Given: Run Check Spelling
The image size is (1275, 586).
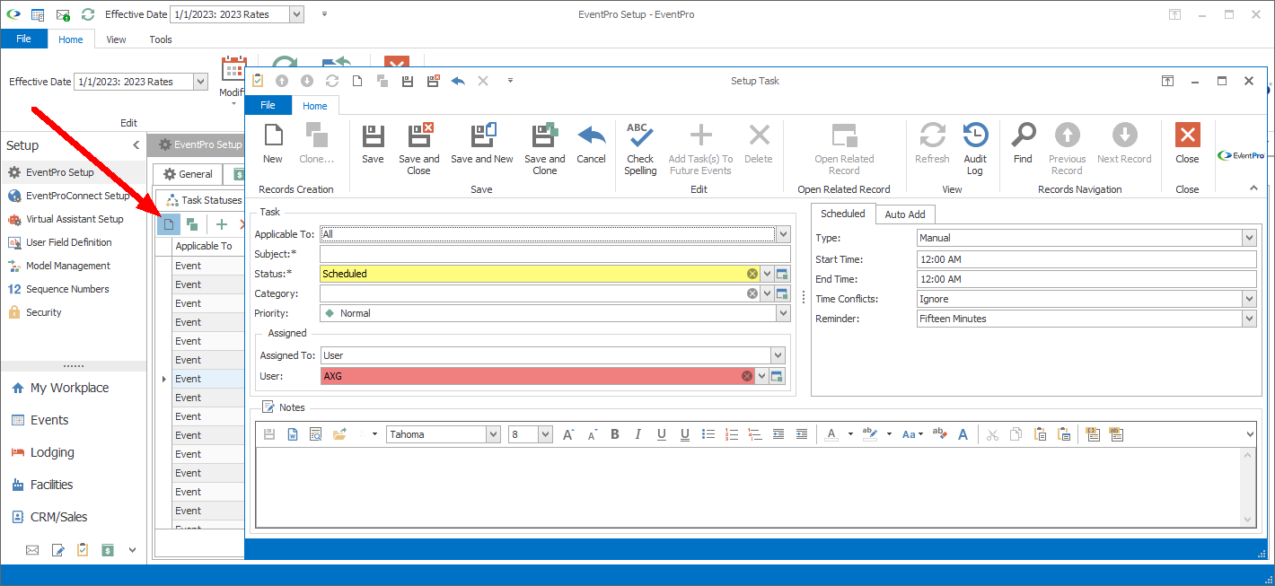Looking at the screenshot, I should pos(640,149).
